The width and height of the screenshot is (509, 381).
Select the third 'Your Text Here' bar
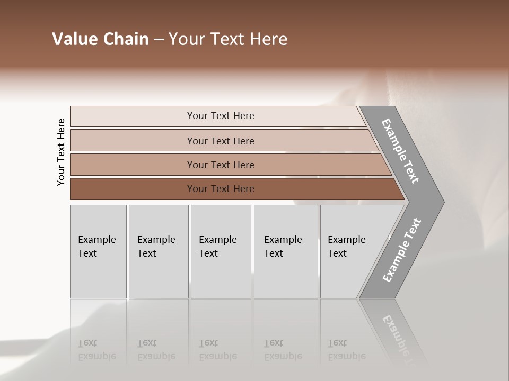[x=231, y=165]
